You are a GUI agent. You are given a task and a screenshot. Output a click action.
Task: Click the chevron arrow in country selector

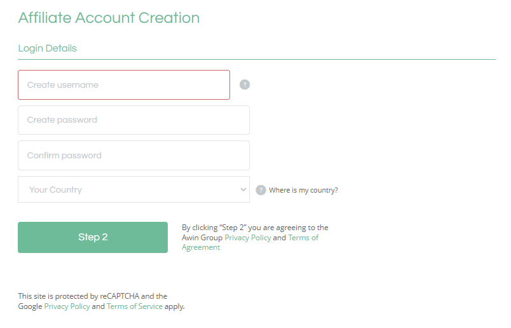(243, 189)
